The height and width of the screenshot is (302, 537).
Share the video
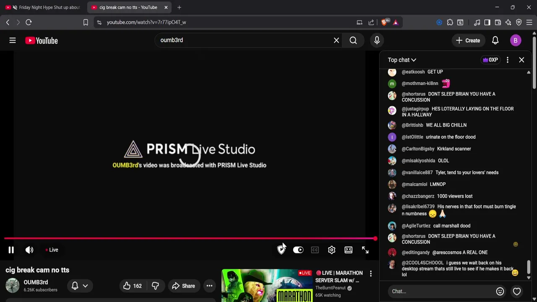[x=183, y=286]
